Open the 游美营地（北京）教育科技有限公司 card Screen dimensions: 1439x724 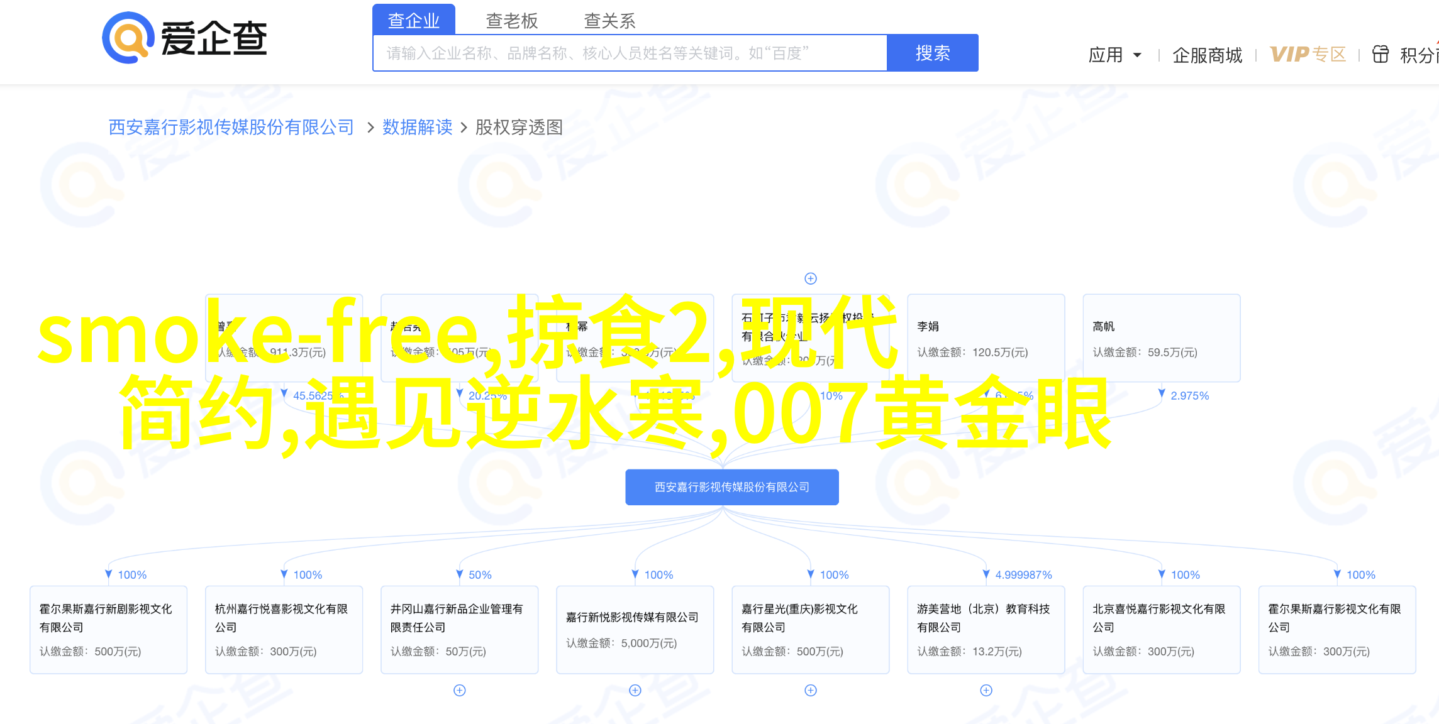(x=986, y=630)
